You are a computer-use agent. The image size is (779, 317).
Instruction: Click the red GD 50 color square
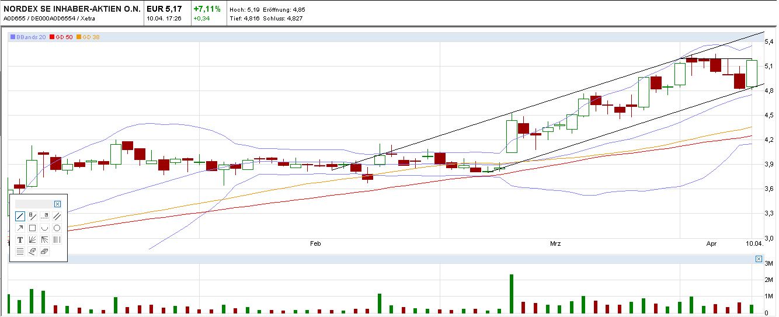click(x=52, y=37)
